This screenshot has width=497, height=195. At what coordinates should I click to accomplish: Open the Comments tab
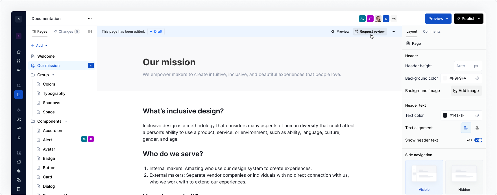click(x=432, y=32)
